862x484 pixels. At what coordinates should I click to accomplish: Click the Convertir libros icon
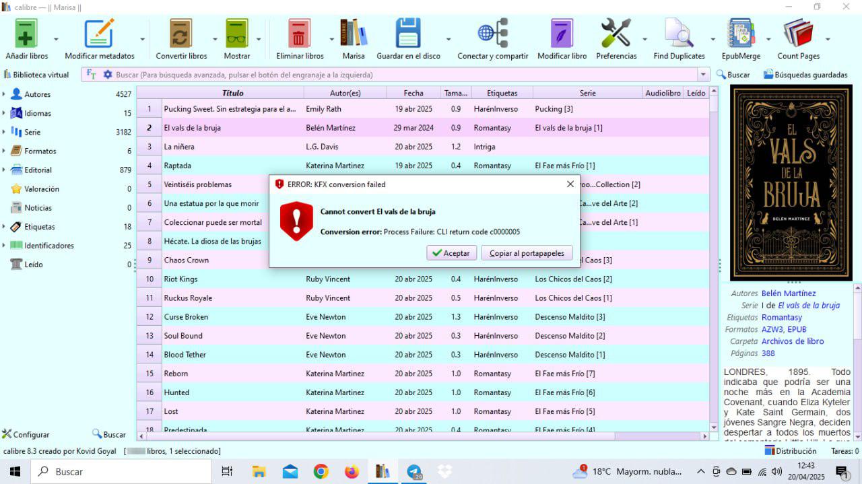coord(180,33)
